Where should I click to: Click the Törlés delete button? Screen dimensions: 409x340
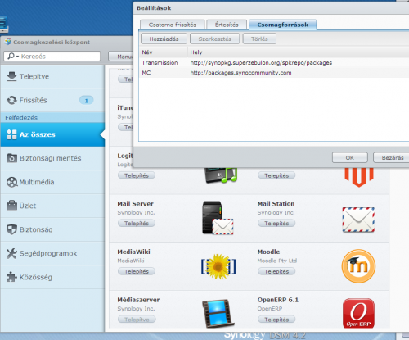pyautogui.click(x=259, y=39)
